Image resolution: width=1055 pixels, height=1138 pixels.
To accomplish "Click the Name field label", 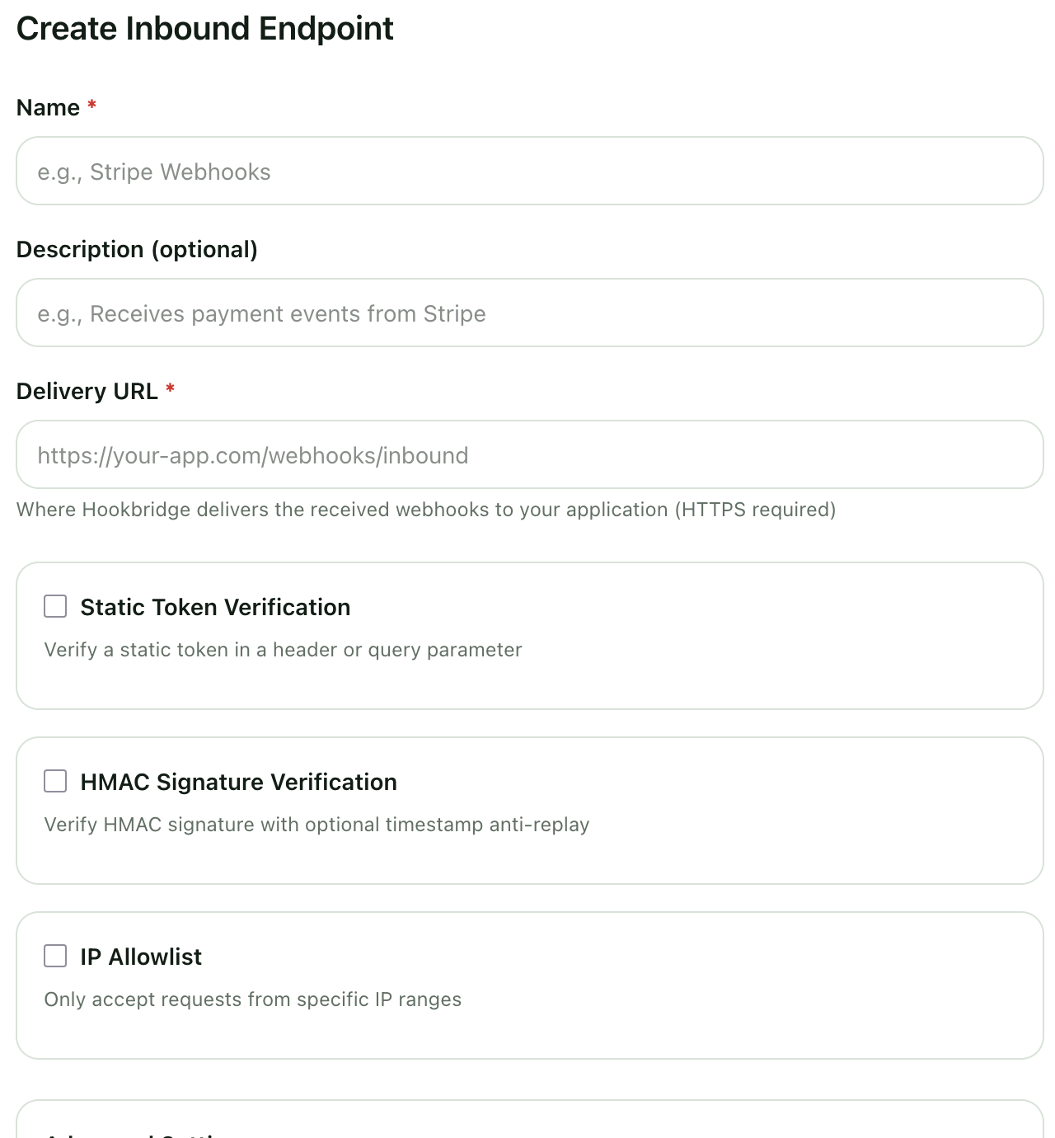I will (x=48, y=108).
